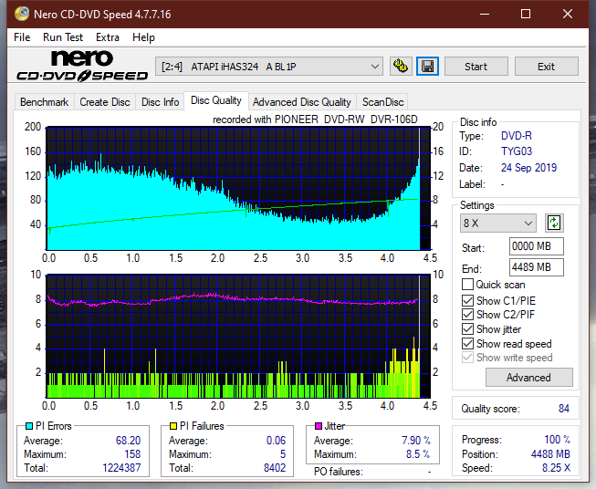
Task: Open the Help menu
Action: tap(143, 37)
